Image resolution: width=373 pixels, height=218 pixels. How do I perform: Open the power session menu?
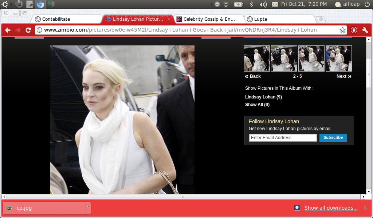pos(367,4)
